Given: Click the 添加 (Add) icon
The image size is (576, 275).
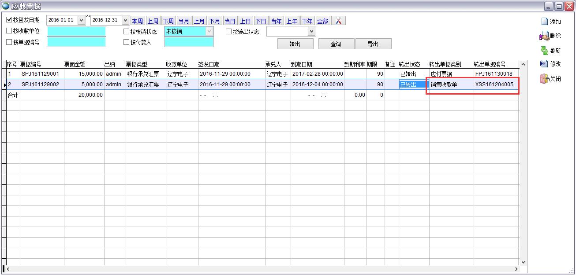Looking at the screenshot, I should coord(545,22).
